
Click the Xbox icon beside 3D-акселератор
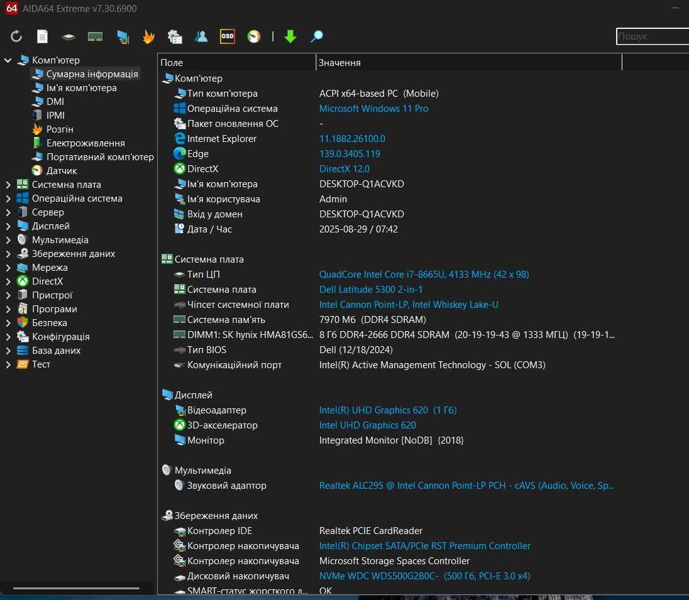pos(180,425)
